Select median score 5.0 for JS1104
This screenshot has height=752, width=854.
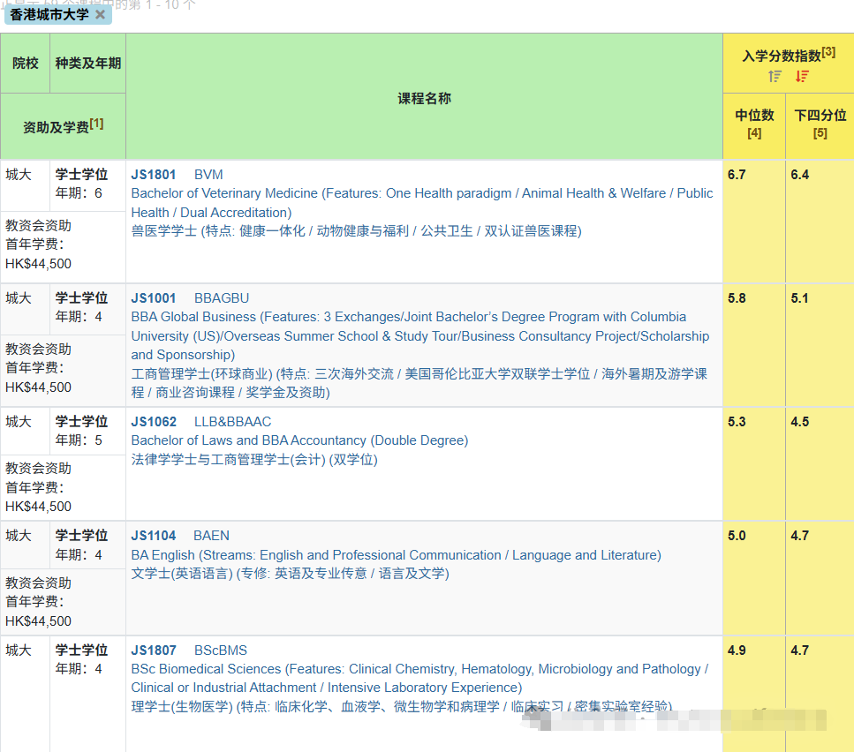737,536
